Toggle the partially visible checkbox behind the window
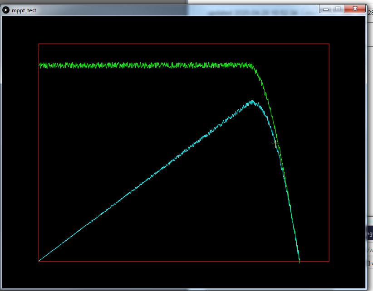Screen dimensions: 373x291 point(368,263)
